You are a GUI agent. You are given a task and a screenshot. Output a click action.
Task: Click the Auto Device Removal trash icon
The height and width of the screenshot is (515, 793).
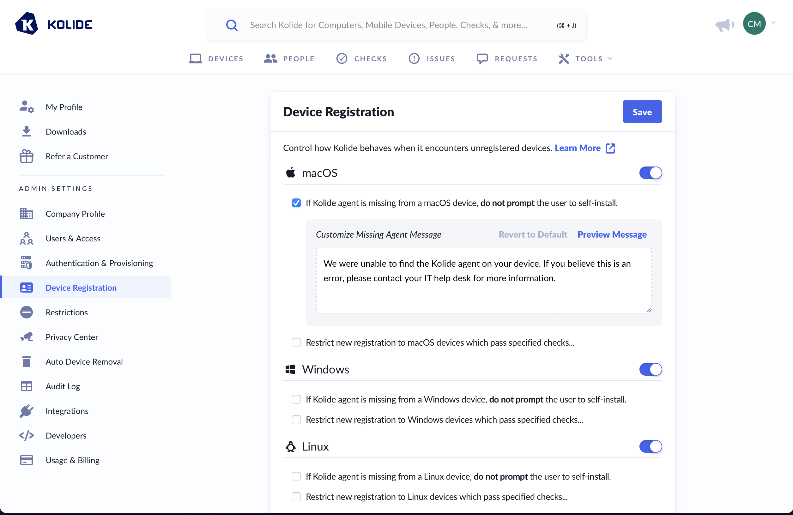coord(26,361)
